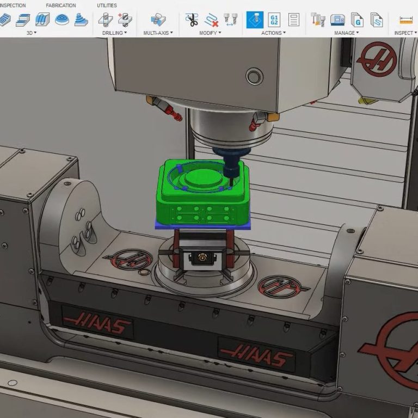
Task: Select the 3D Steep and Shallow steps tool
Action: pyautogui.click(x=23, y=20)
